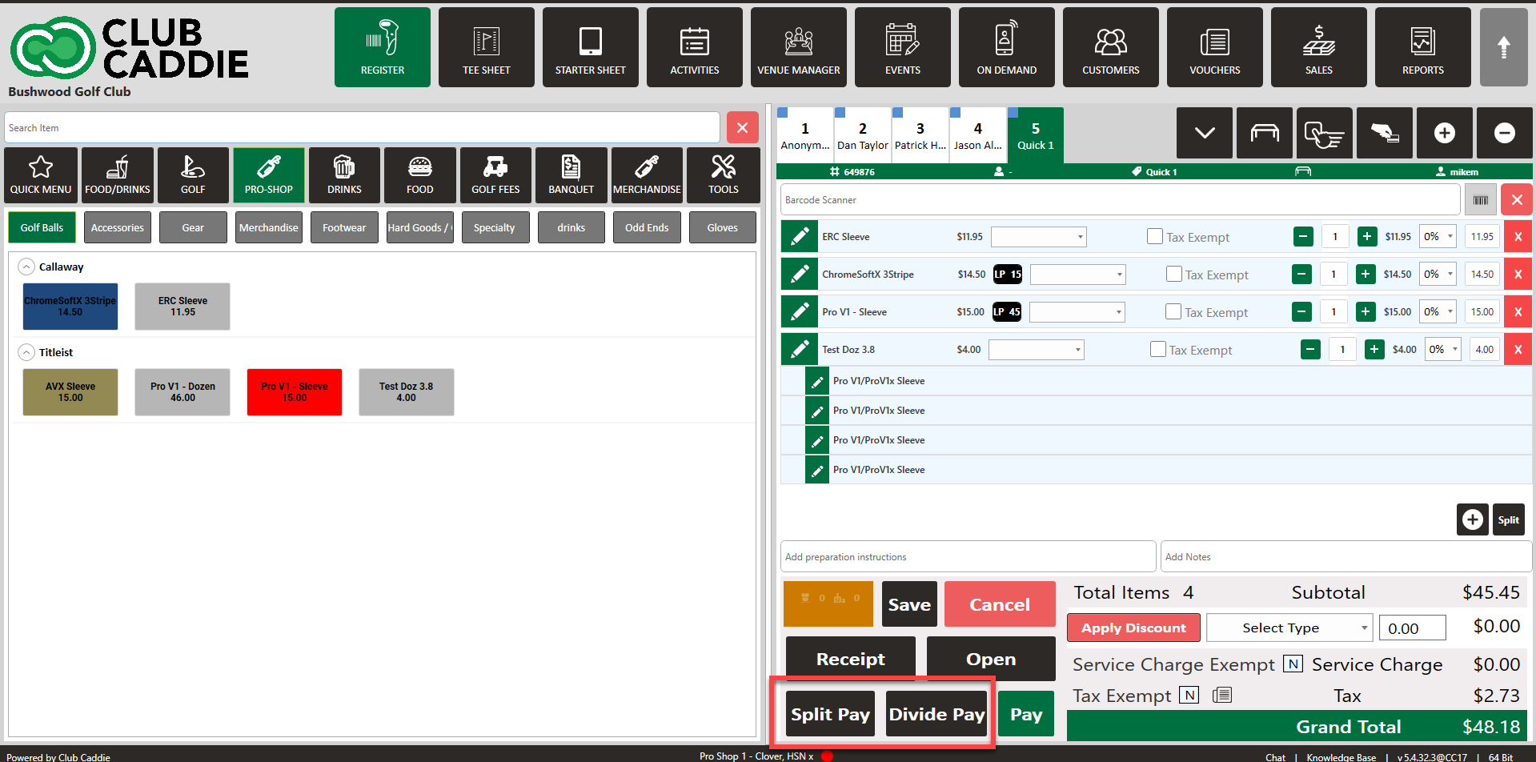Open ChromeSoftX 3Stripe discount percent dropdown
This screenshot has height=762, width=1536.
point(1438,275)
